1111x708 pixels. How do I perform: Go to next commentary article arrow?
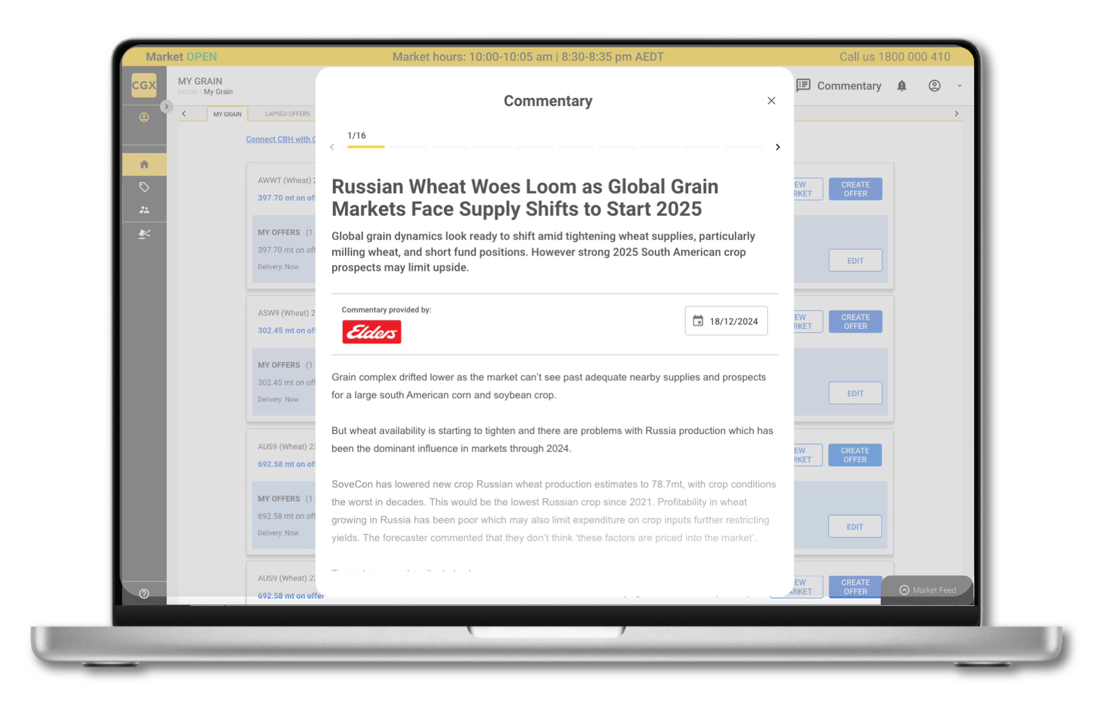pyautogui.click(x=778, y=147)
